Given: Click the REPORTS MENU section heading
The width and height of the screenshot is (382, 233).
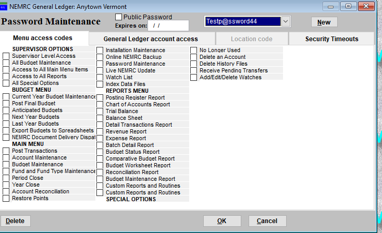Looking at the screenshot, I should (127, 91).
